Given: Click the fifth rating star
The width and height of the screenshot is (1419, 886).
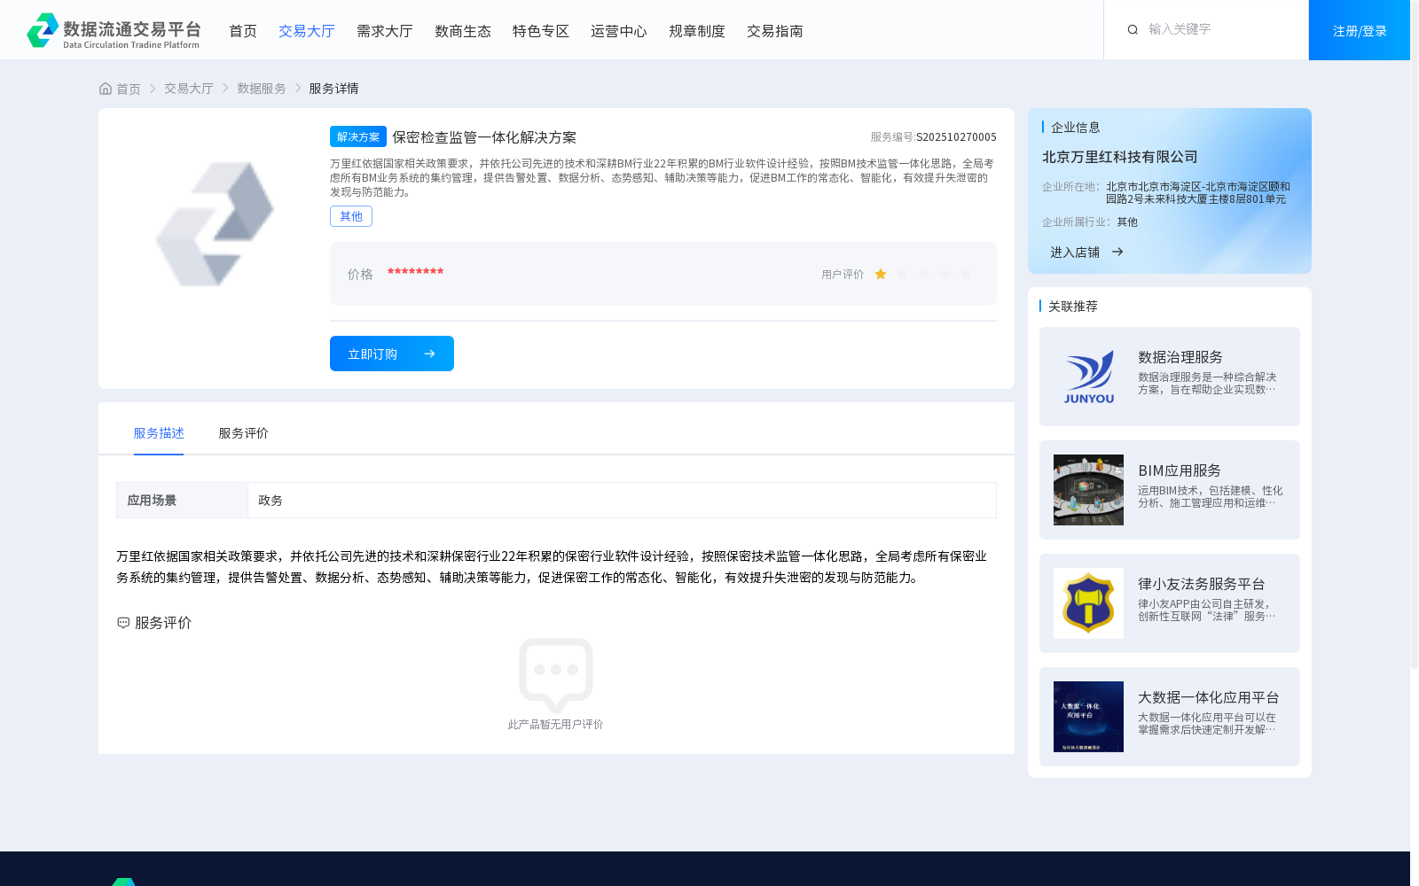Looking at the screenshot, I should tap(966, 275).
